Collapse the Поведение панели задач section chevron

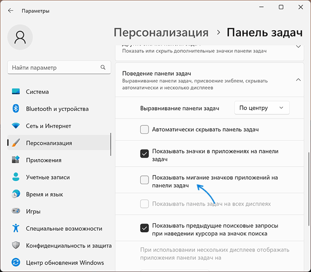pyautogui.click(x=298, y=80)
